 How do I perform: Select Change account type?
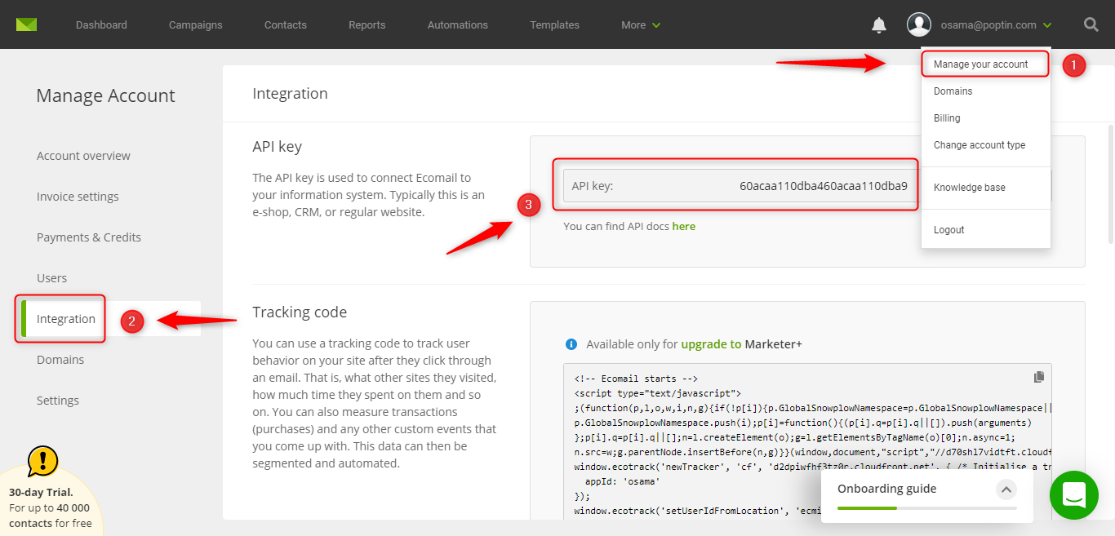[x=980, y=145]
